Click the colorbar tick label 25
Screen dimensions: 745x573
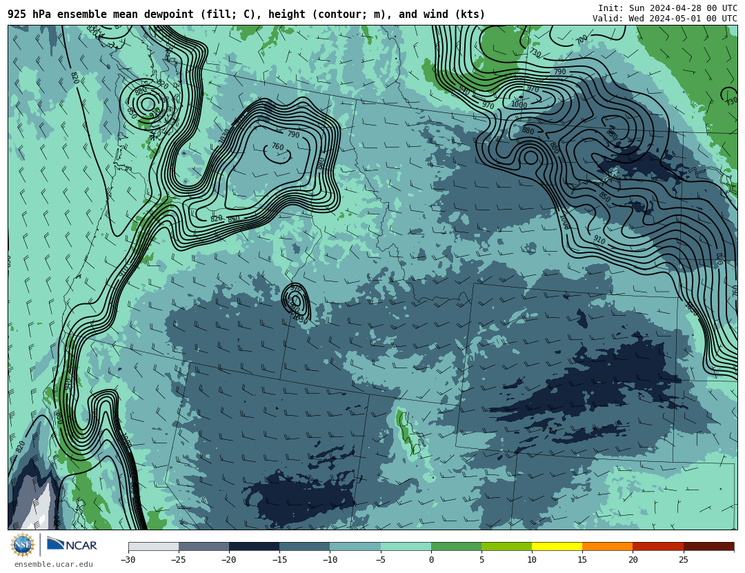683,560
